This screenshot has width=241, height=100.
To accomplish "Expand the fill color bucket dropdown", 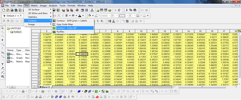I will tap(92, 16).
